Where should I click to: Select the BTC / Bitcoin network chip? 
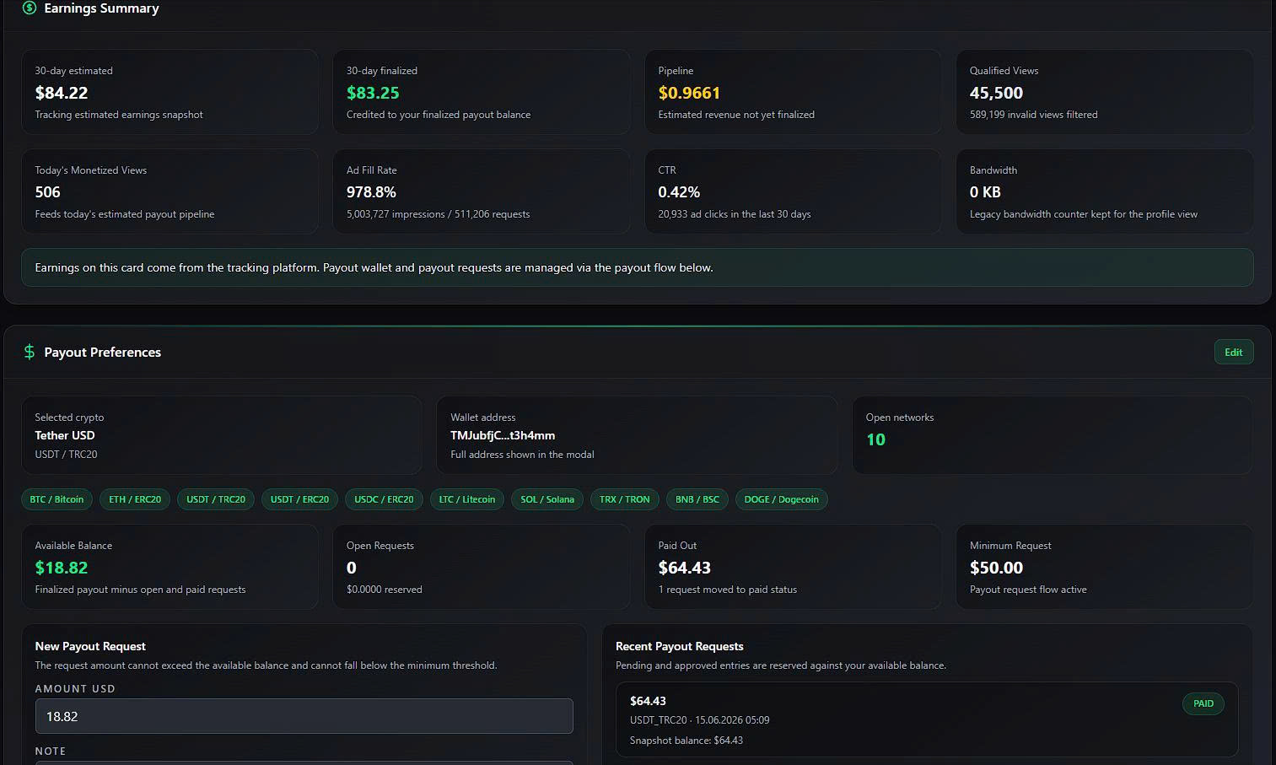57,499
